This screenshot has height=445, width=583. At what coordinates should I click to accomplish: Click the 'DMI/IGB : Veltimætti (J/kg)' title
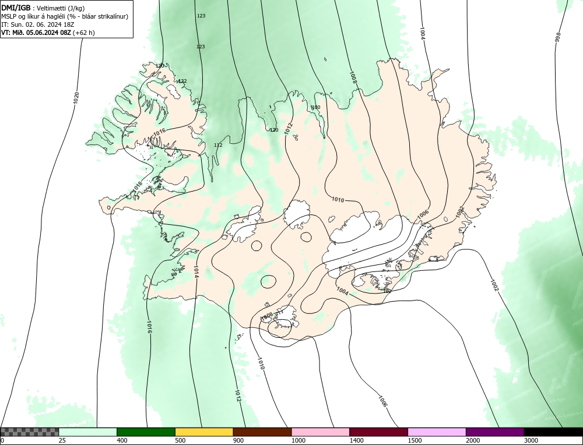pos(43,8)
